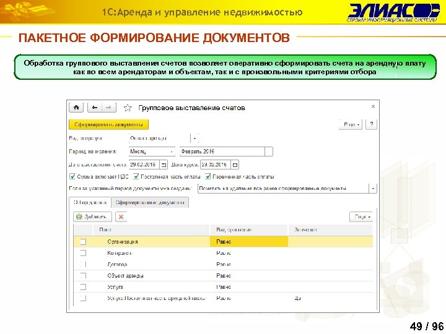Image resolution: width=446 pixels, height=334 pixels.
Task: Open the Месяц period type dropdown
Action: (172, 152)
